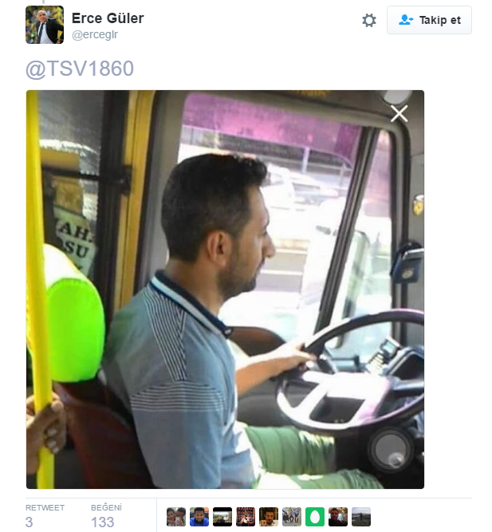Image resolution: width=492 pixels, height=532 pixels.
Task: Open liker avatar of man in blue shirt
Action: tap(199, 517)
